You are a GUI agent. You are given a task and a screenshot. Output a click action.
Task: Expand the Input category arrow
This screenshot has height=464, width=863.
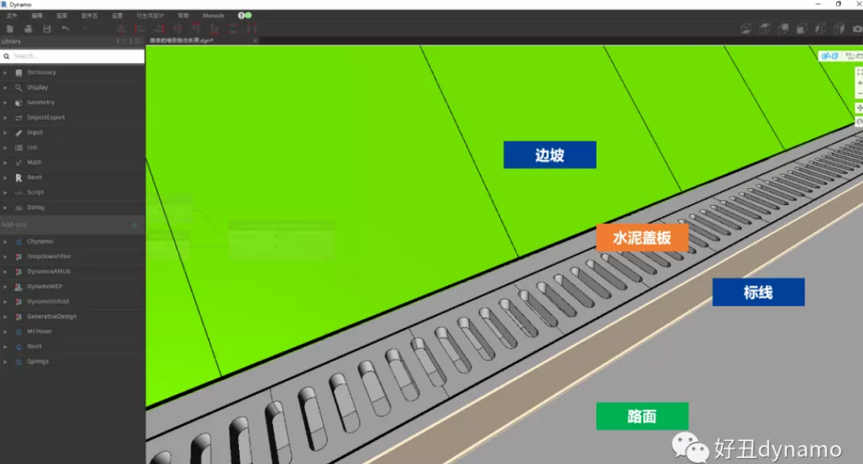5,132
